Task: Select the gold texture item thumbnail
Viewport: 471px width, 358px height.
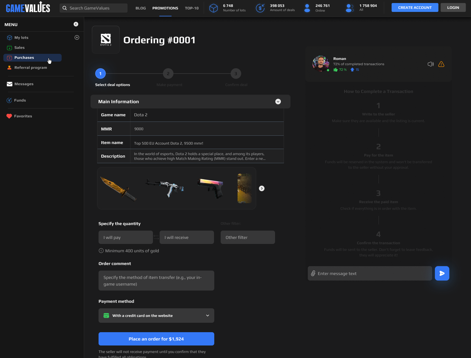Action: coord(244,188)
